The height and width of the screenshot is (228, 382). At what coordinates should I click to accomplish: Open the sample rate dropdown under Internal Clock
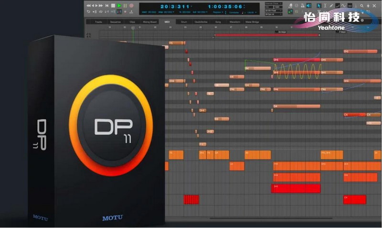click(x=269, y=7)
